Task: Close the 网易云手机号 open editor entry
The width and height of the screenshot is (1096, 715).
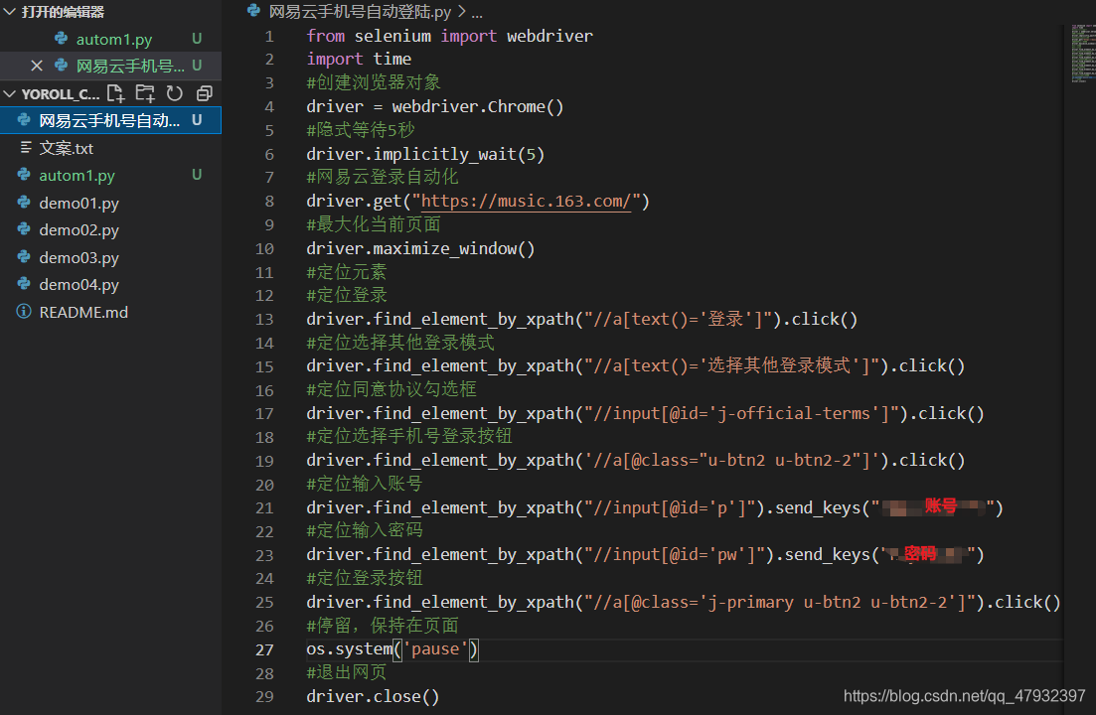Action: [37, 66]
